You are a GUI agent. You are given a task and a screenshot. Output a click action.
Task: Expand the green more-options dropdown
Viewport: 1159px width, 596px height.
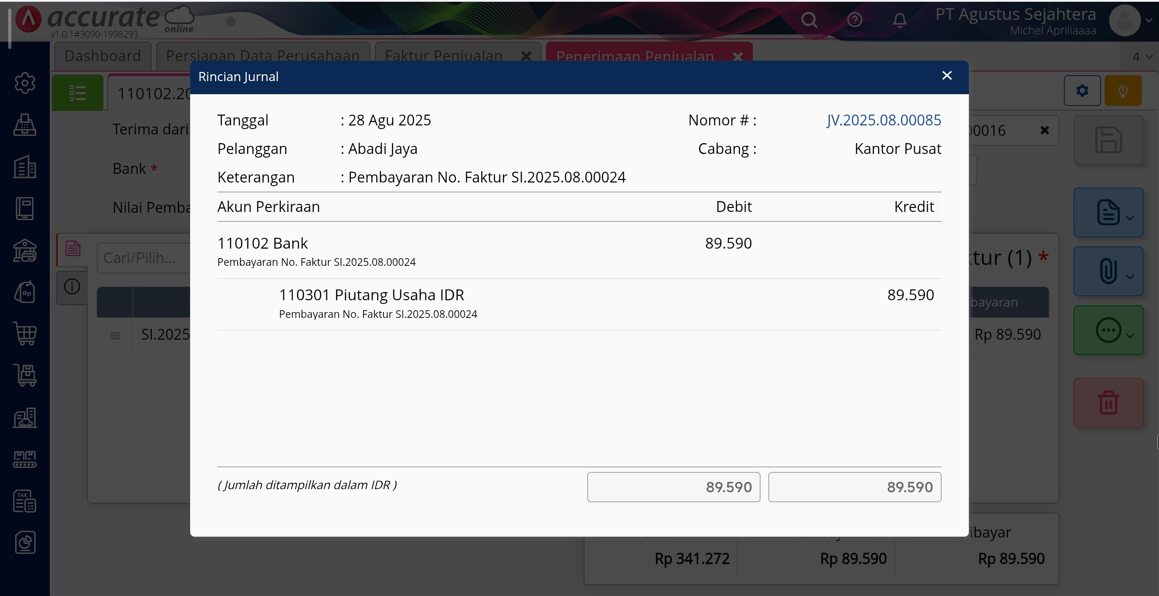(1108, 330)
